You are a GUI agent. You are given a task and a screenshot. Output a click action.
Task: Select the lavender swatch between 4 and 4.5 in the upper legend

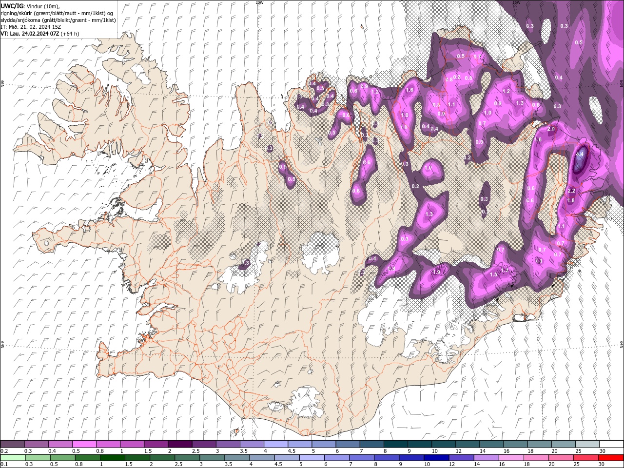275,444
